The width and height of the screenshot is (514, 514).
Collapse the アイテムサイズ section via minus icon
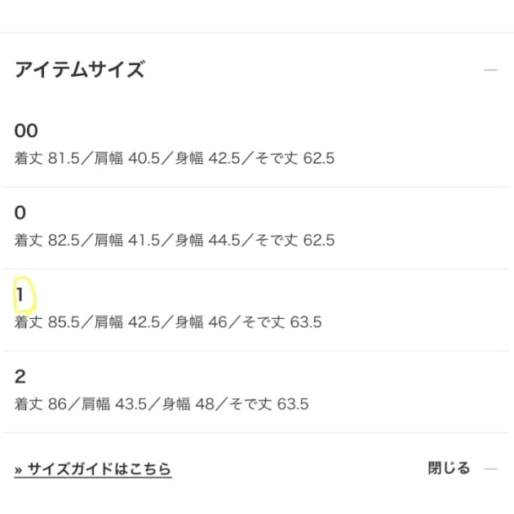(490, 70)
